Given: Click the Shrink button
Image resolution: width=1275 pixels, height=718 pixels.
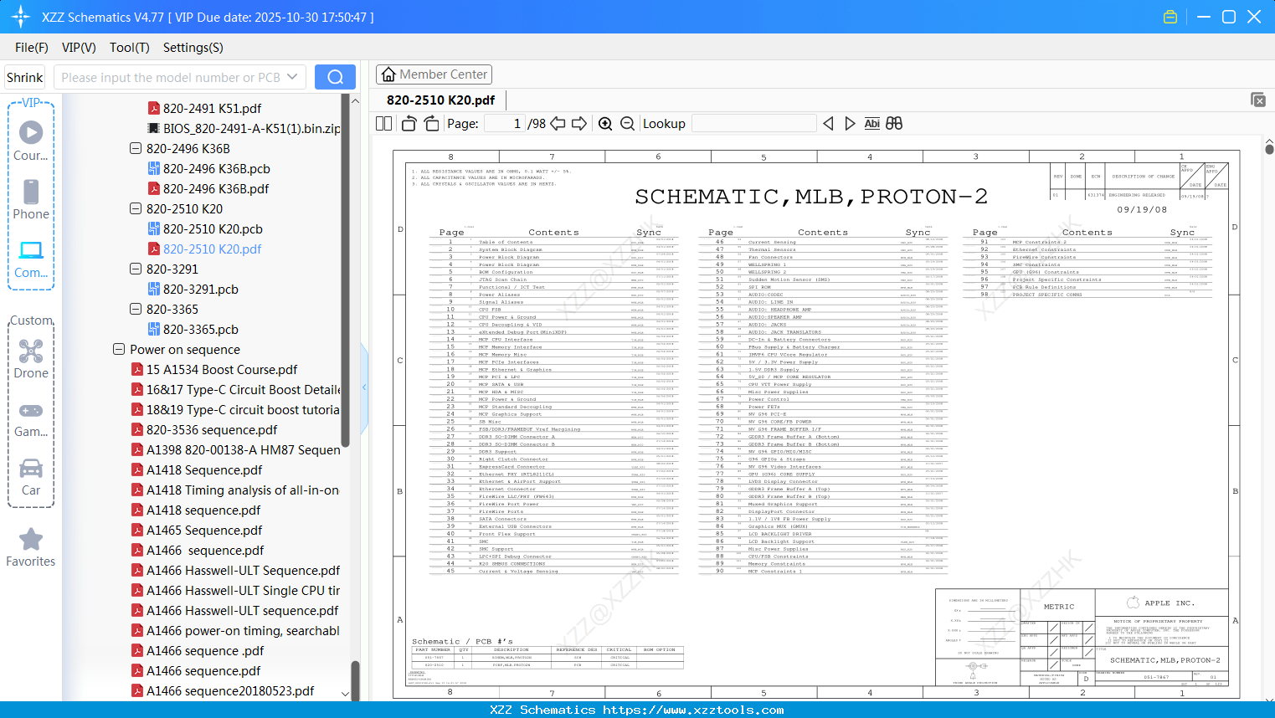Looking at the screenshot, I should [x=25, y=77].
